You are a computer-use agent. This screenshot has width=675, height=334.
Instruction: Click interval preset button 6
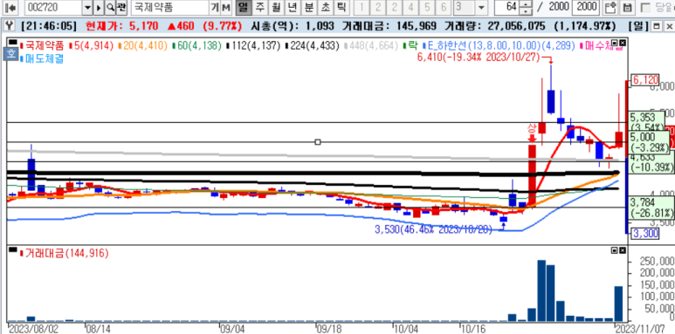tap(443, 7)
